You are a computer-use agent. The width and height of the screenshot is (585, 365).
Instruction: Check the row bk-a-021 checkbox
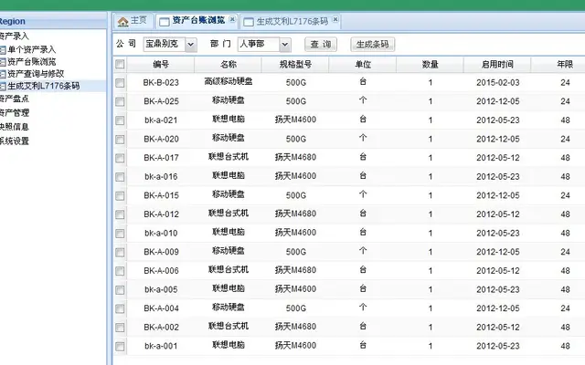click(120, 120)
